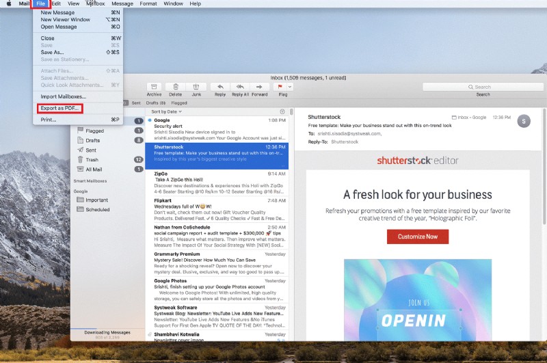The image size is (547, 363).
Task: Click the recipient address srishti.sisodia@systweak.com
Action: coord(349,133)
